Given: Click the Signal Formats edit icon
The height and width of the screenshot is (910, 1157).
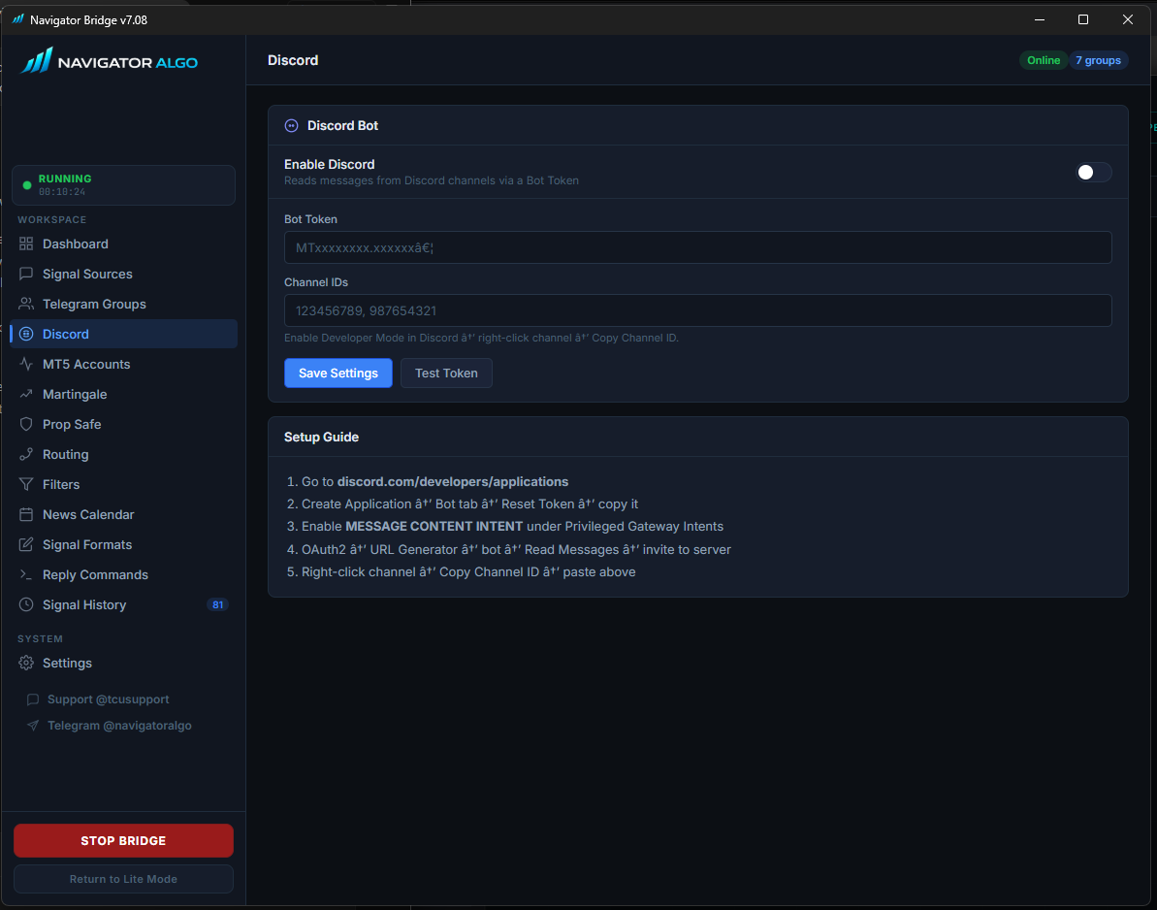Looking at the screenshot, I should 26,544.
